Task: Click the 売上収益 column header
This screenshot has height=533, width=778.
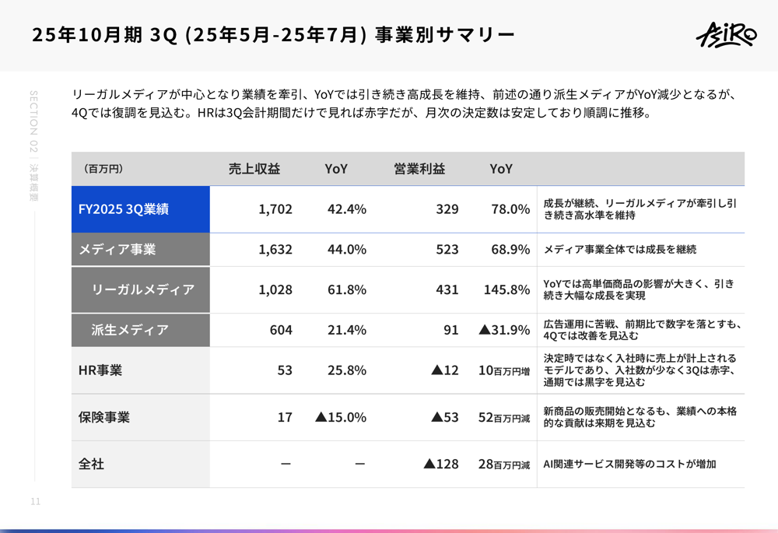Action: click(254, 169)
